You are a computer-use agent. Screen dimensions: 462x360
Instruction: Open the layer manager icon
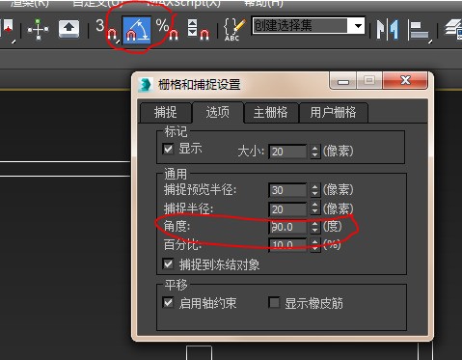pyautogui.click(x=453, y=30)
